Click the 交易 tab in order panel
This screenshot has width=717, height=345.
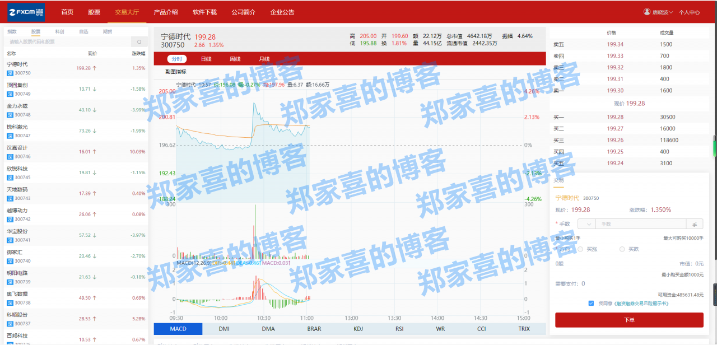pyautogui.click(x=559, y=180)
